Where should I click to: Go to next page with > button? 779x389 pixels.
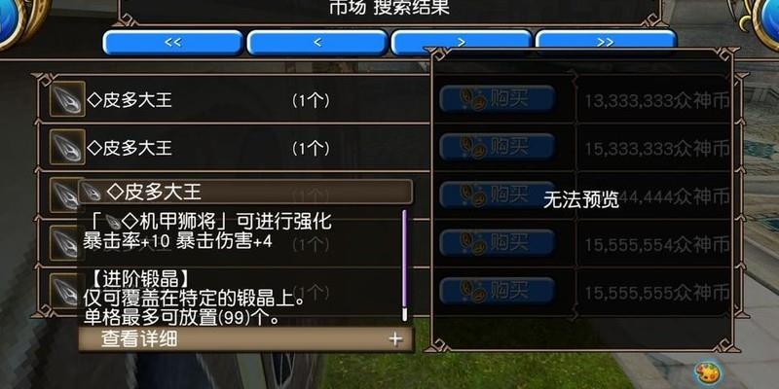(461, 41)
